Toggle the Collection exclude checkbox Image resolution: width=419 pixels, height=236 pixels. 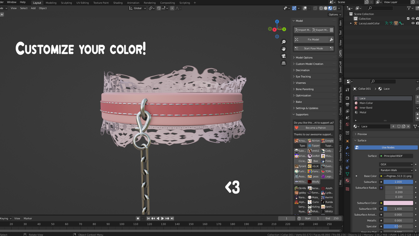coord(408,19)
